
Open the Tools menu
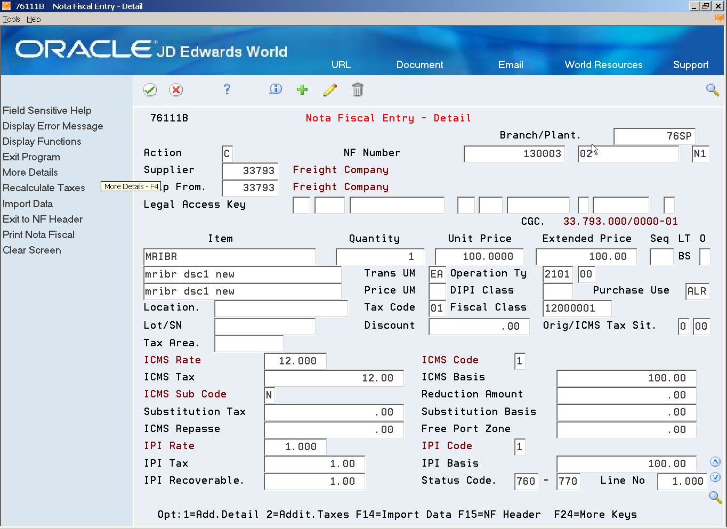coord(11,19)
